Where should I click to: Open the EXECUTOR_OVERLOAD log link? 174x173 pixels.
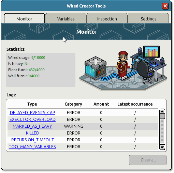coord(32,119)
